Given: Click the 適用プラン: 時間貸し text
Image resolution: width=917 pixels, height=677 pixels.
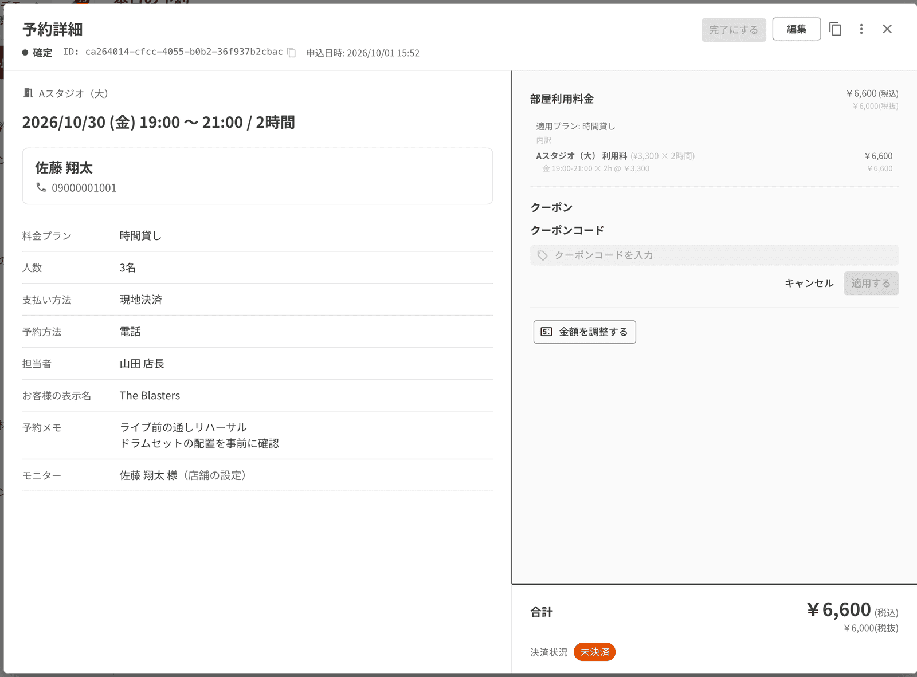Looking at the screenshot, I should (x=575, y=126).
